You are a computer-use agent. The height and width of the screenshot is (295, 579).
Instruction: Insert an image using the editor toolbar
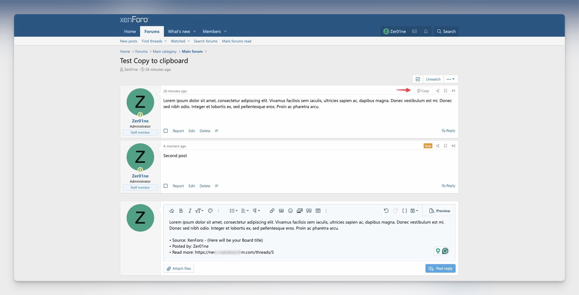point(281,211)
